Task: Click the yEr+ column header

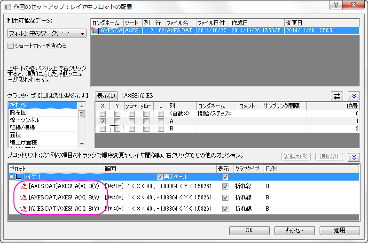Action: pyautogui.click(x=132, y=106)
